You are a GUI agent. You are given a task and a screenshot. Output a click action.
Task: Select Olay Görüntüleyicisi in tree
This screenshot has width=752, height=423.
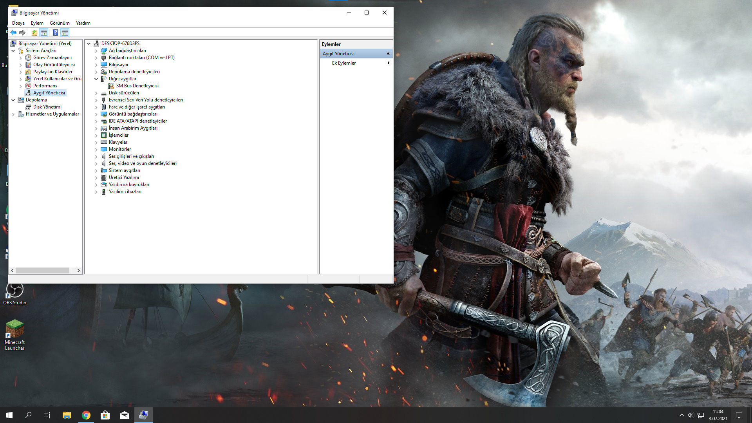pyautogui.click(x=54, y=65)
